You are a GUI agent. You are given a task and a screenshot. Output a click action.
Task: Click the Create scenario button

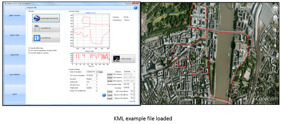click(x=123, y=59)
